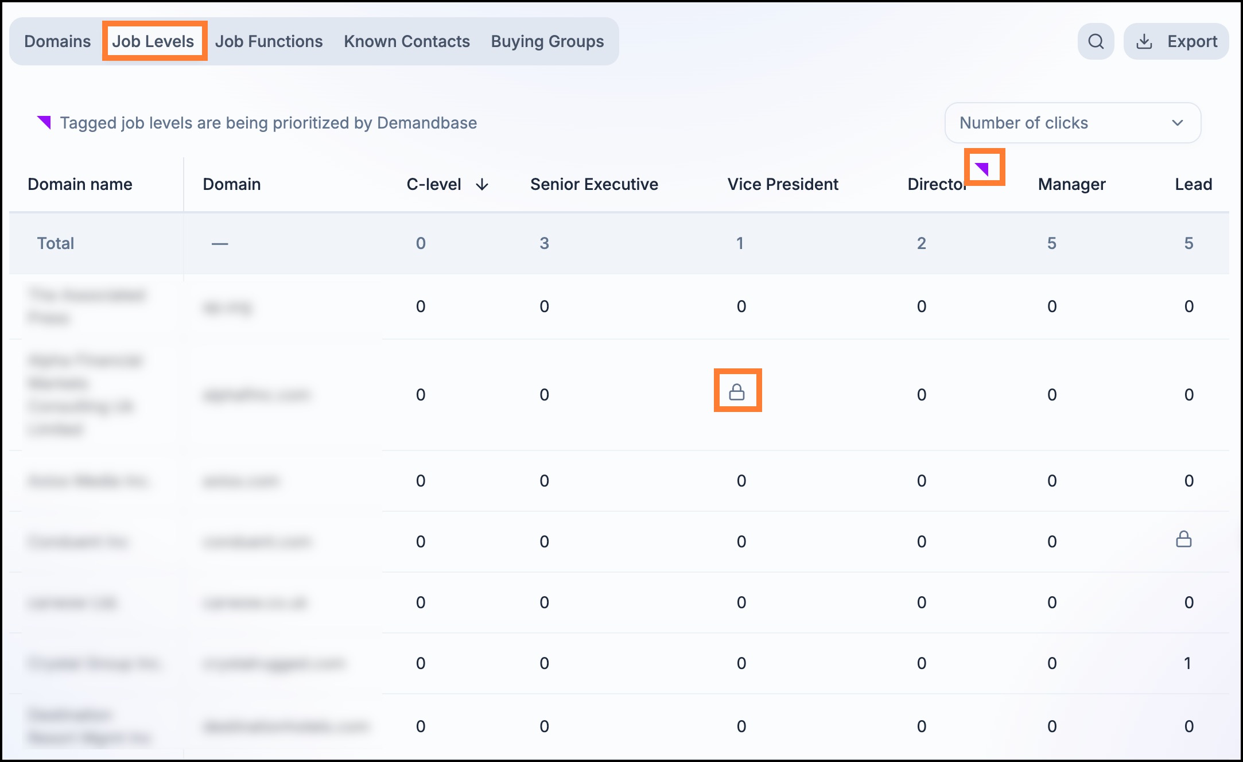Image resolution: width=1243 pixels, height=762 pixels.
Task: Go to the Known Contacts tab
Action: [x=407, y=41]
